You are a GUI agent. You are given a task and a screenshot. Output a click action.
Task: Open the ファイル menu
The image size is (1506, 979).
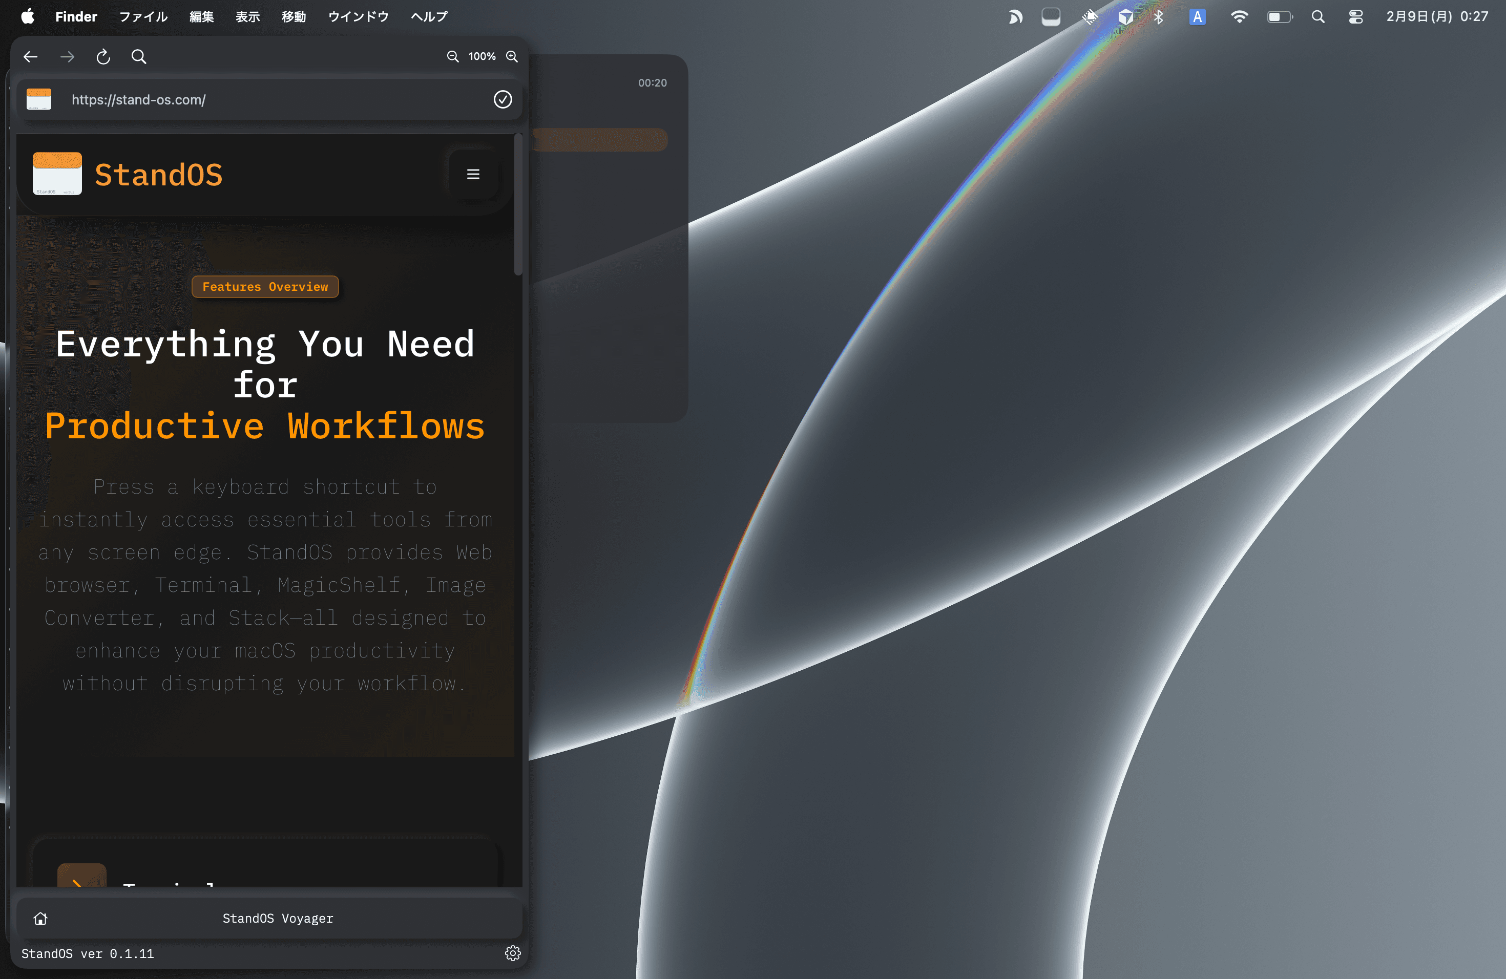click(x=143, y=16)
